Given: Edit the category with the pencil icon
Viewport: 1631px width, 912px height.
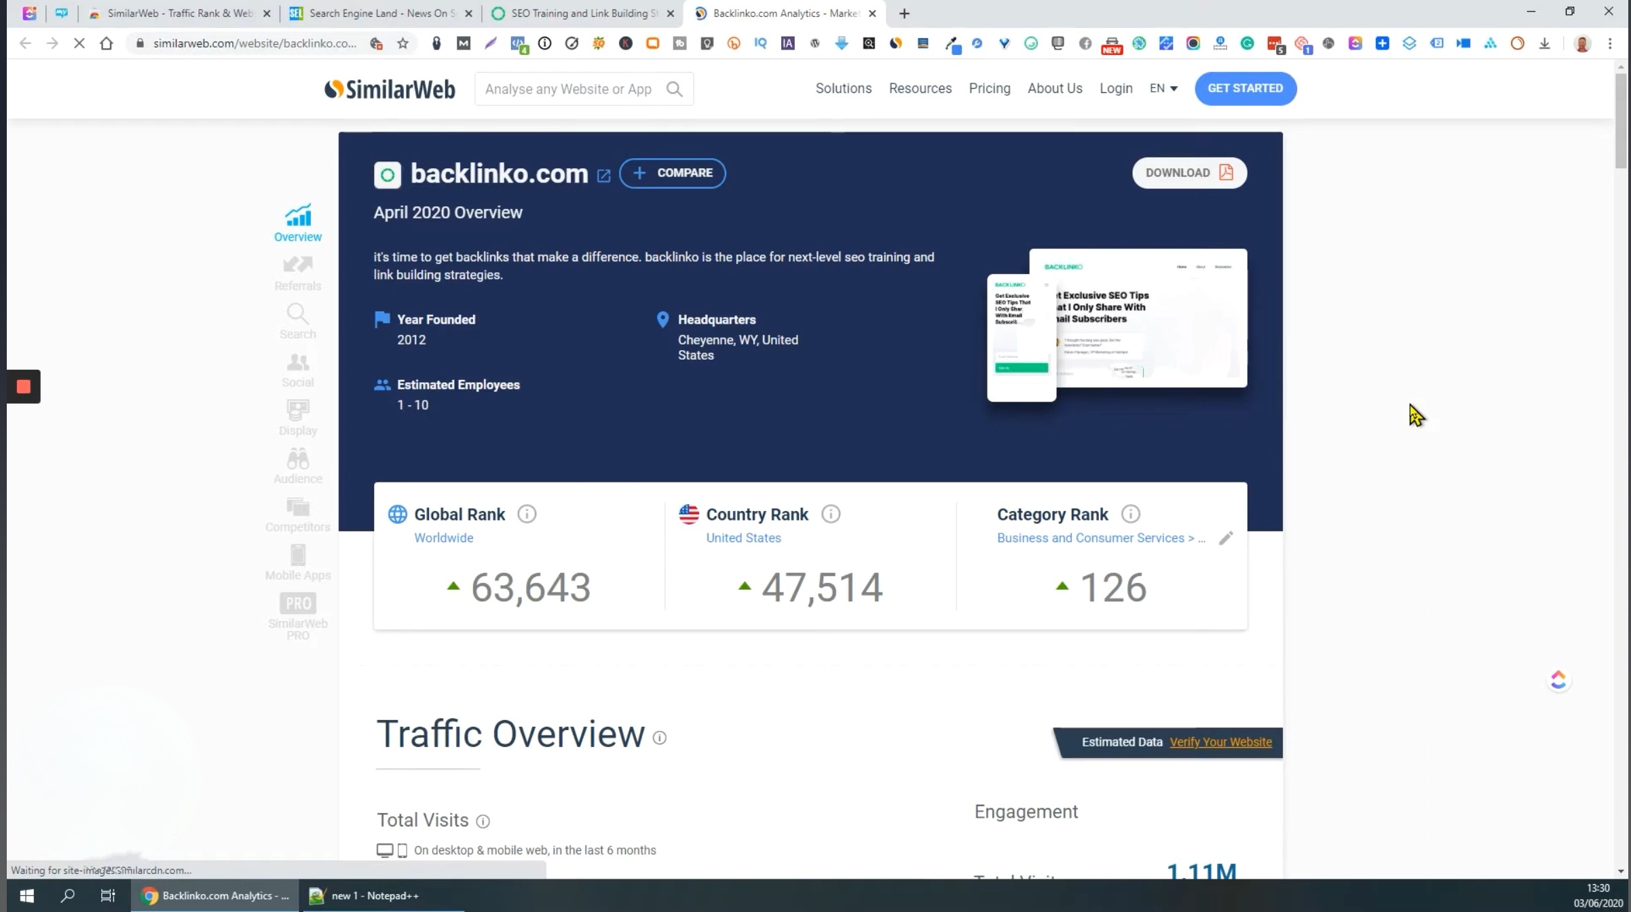Looking at the screenshot, I should [1226, 538].
